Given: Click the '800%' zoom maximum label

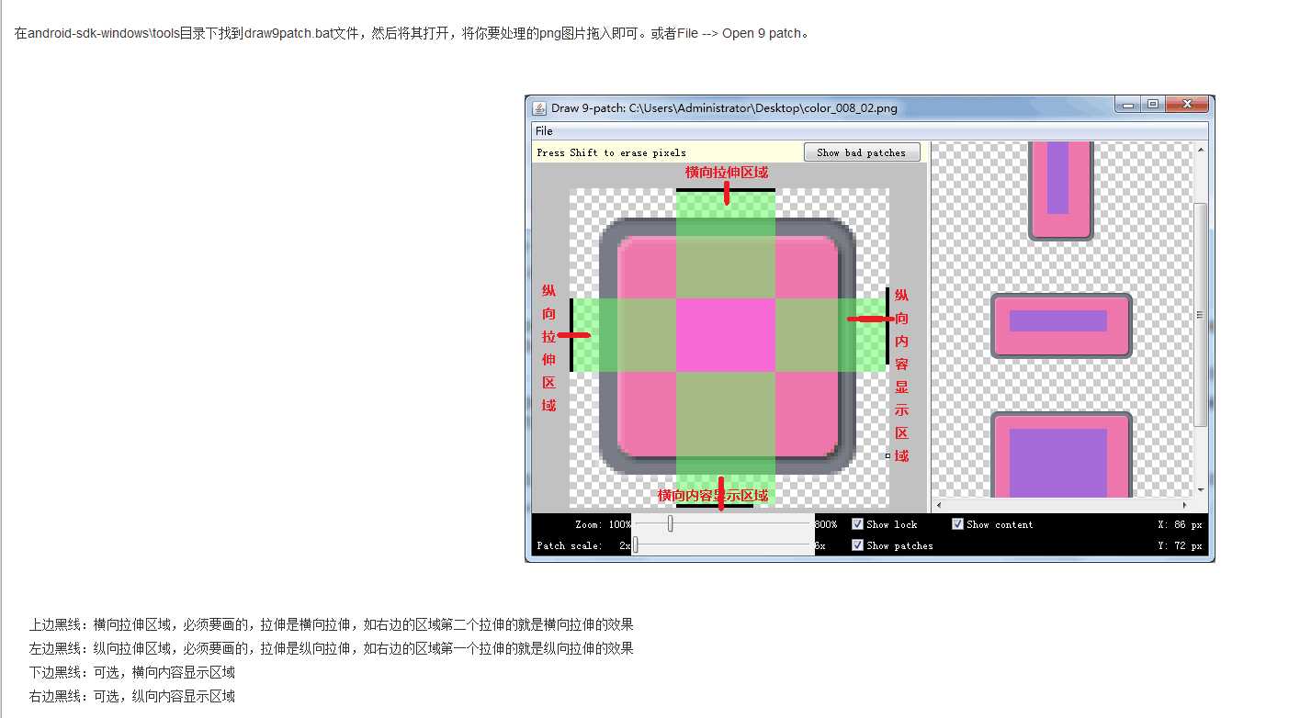Looking at the screenshot, I should 826,524.
